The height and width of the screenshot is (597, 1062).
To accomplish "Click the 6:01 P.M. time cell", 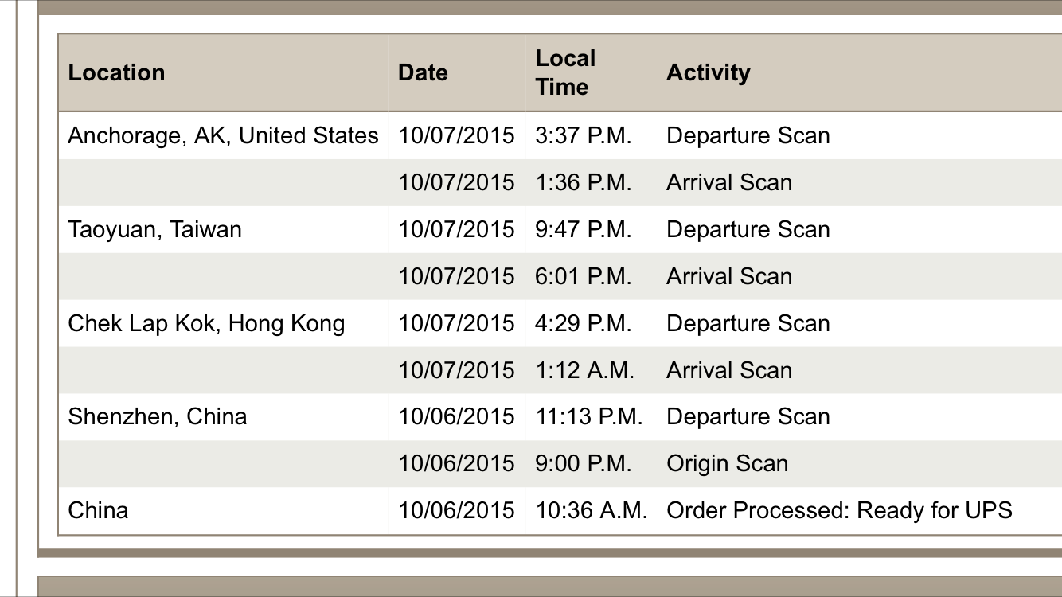I will click(x=584, y=276).
